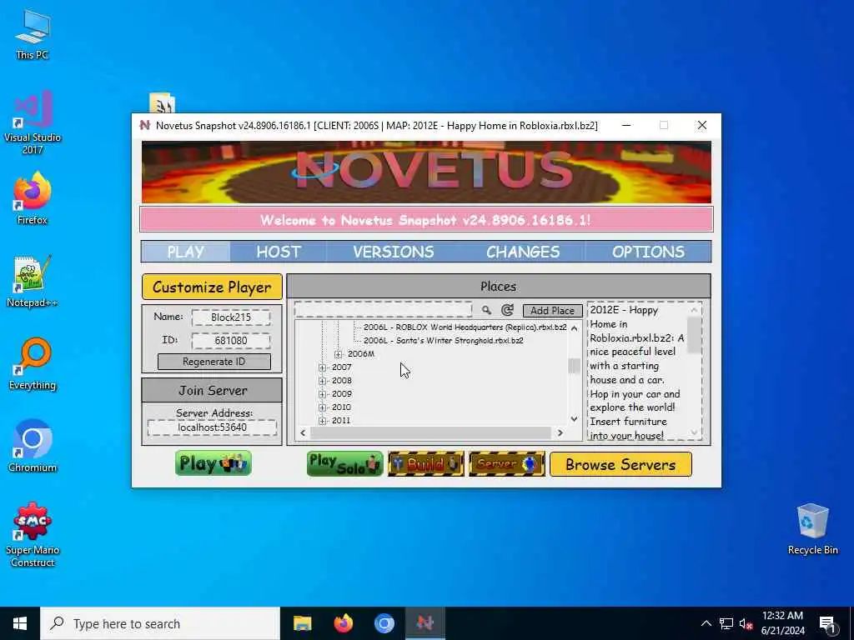Open the Visual Studio 2017 desktop shortcut
Viewport: 854px width, 640px height.
[x=33, y=123]
